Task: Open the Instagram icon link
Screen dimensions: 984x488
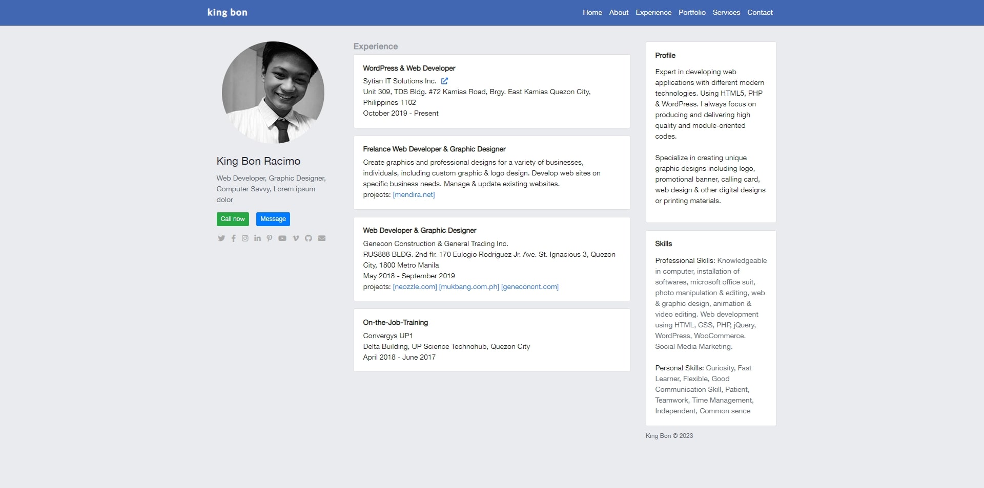Action: (245, 238)
